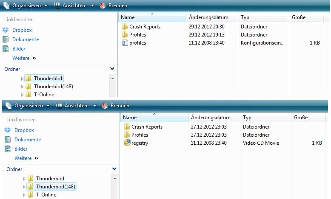This screenshot has width=331, height=199.
Task: Click Brennen label in upper window
Action: click(x=118, y=6)
